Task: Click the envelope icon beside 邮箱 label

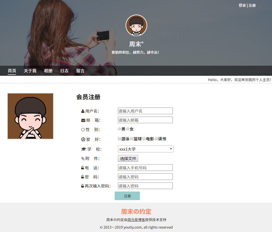Action: tap(83, 120)
